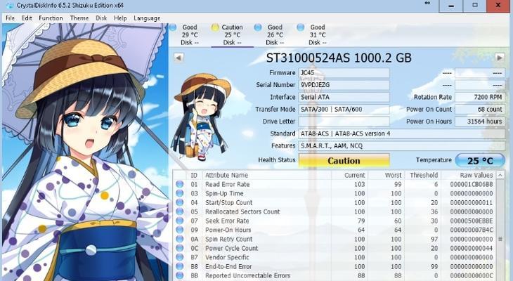The width and height of the screenshot is (513, 281).
Task: Click the scroll-up arrow of attribute list
Action: pos(500,176)
